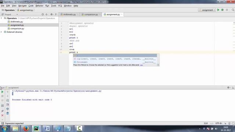Choose frozenset suggestion in autocomplete popup

point(115,62)
